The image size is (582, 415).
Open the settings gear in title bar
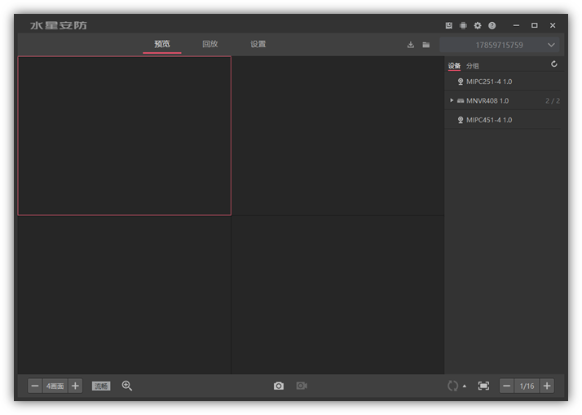click(478, 26)
